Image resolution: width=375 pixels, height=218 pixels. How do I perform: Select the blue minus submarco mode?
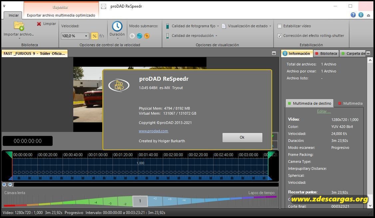(x=140, y=36)
